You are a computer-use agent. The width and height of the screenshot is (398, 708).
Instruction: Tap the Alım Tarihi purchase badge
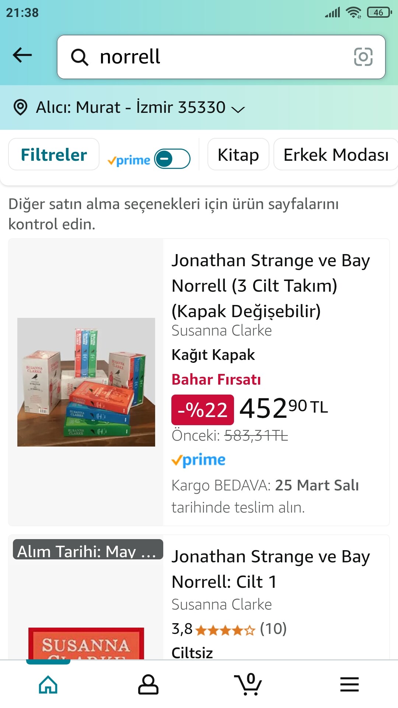coord(88,551)
